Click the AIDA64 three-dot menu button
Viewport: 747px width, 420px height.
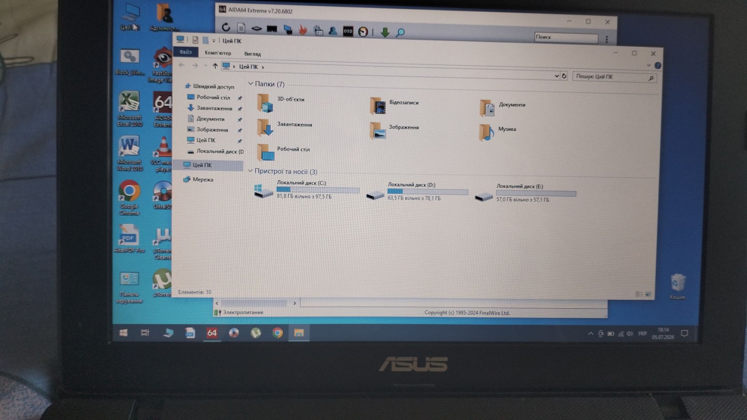click(606, 40)
